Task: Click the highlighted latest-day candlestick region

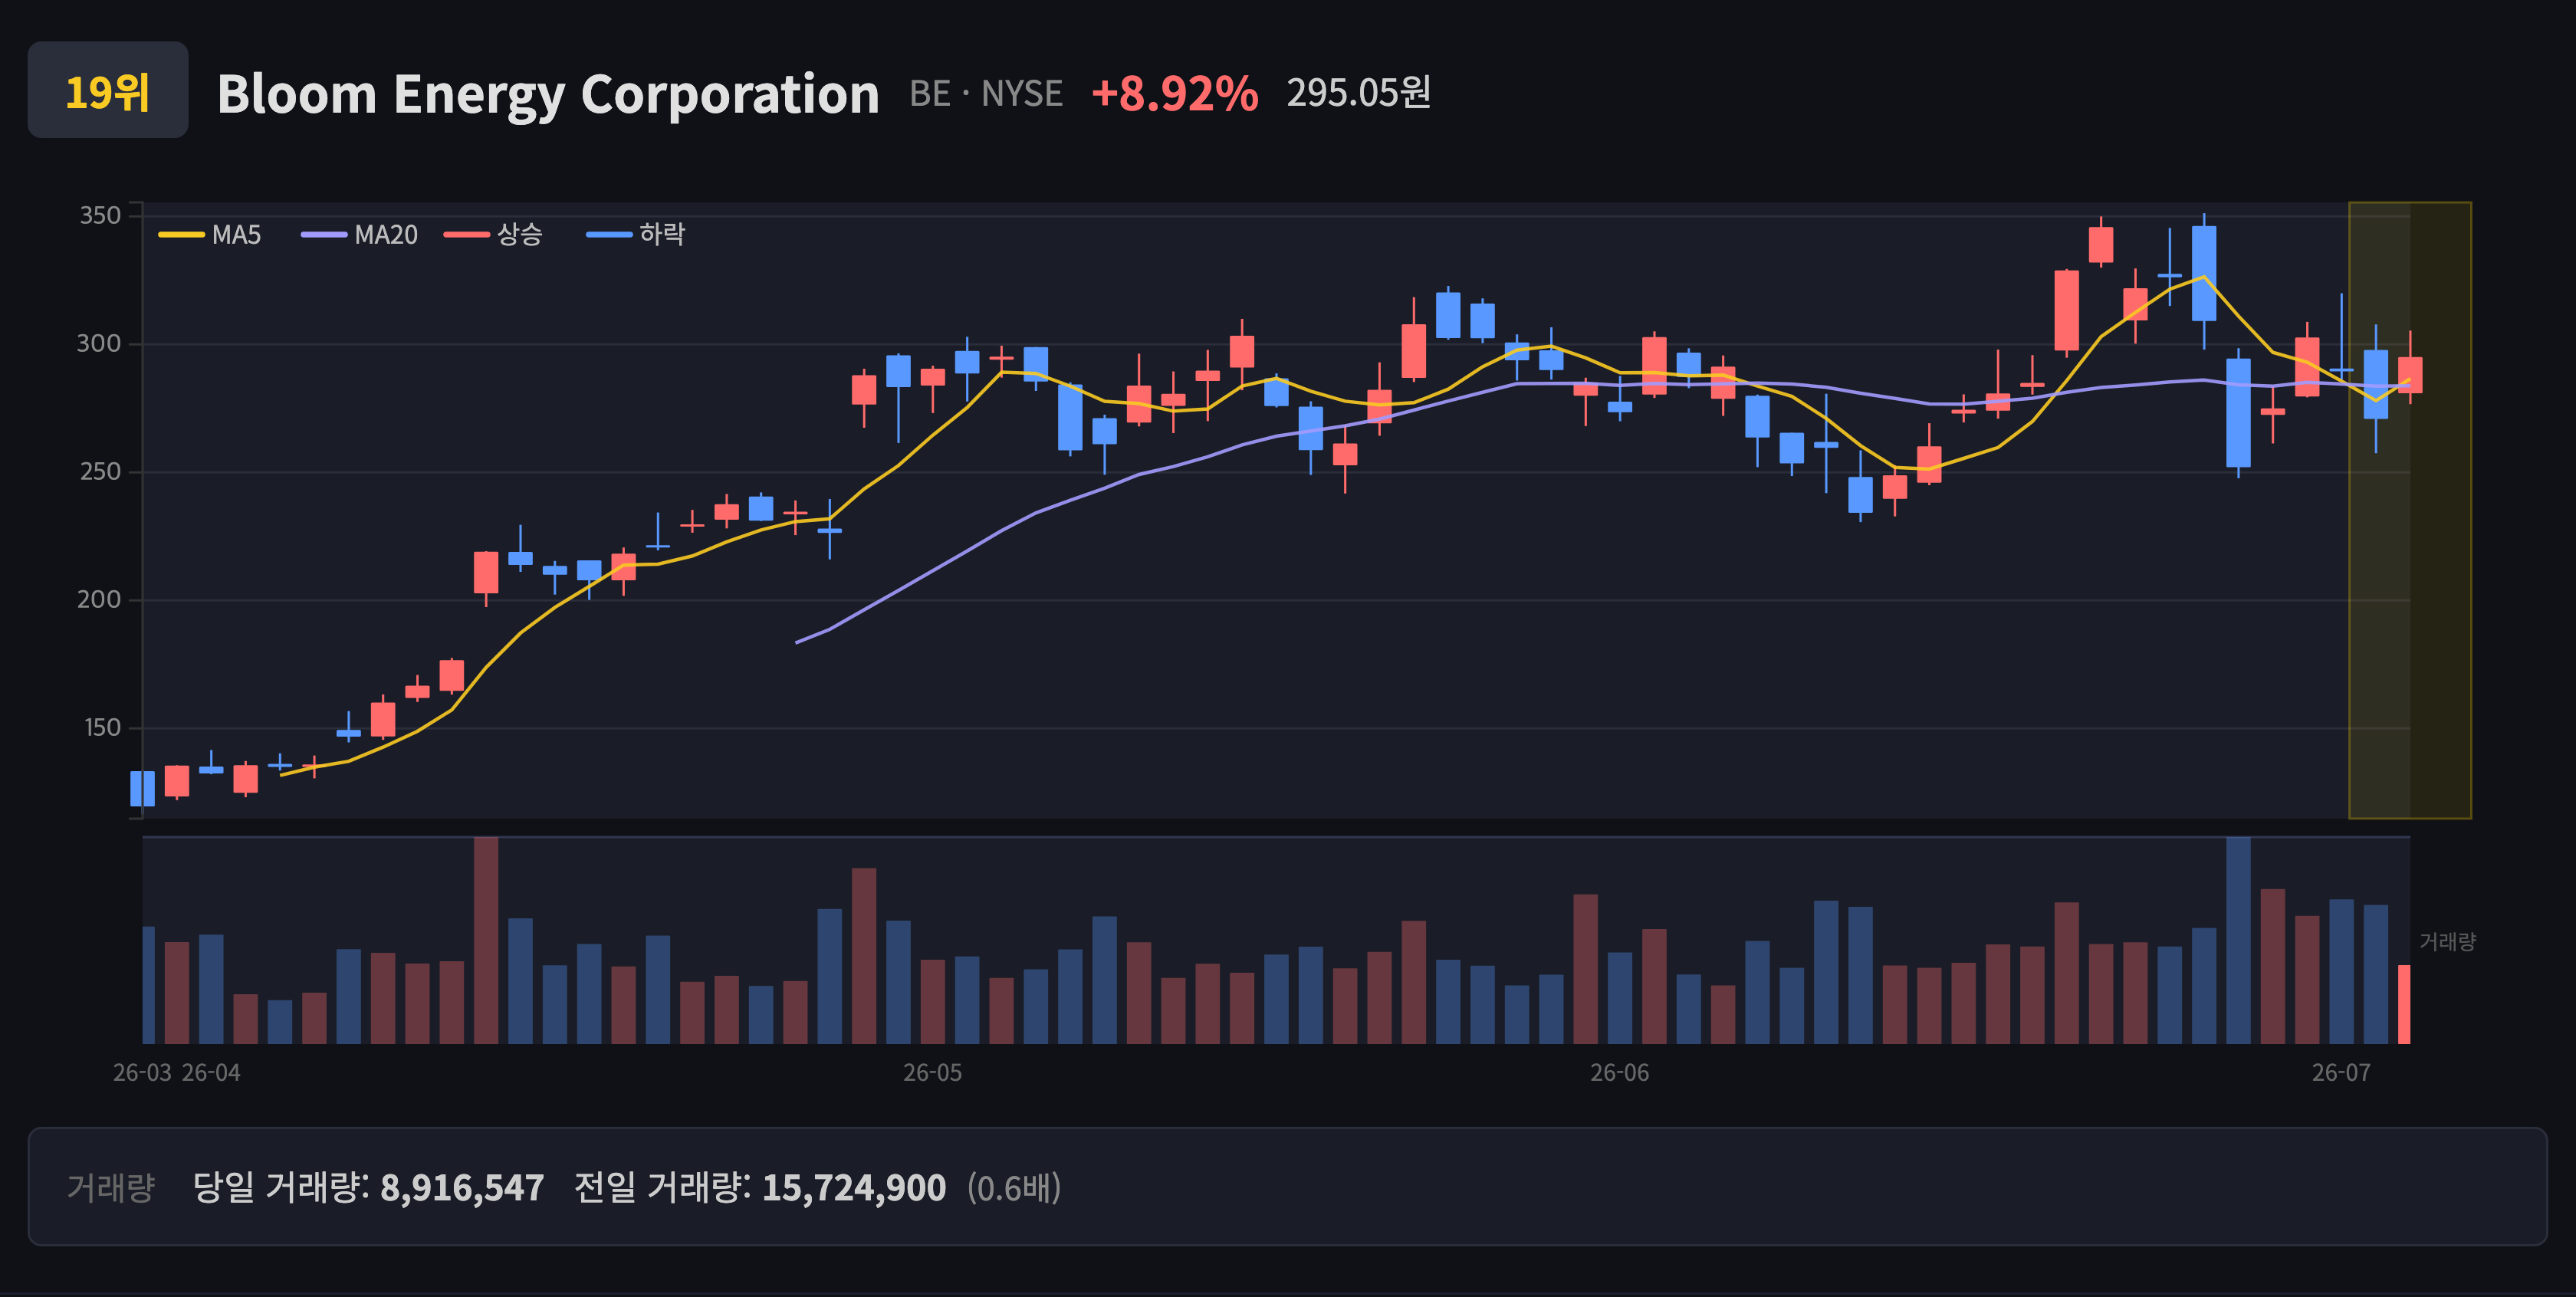Action: (2409, 510)
